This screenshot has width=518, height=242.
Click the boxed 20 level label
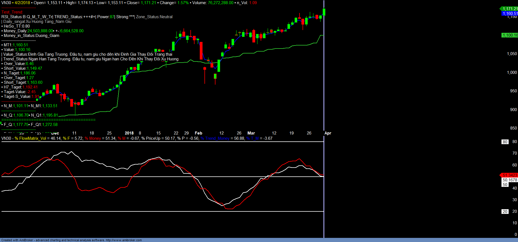click(x=505, y=211)
